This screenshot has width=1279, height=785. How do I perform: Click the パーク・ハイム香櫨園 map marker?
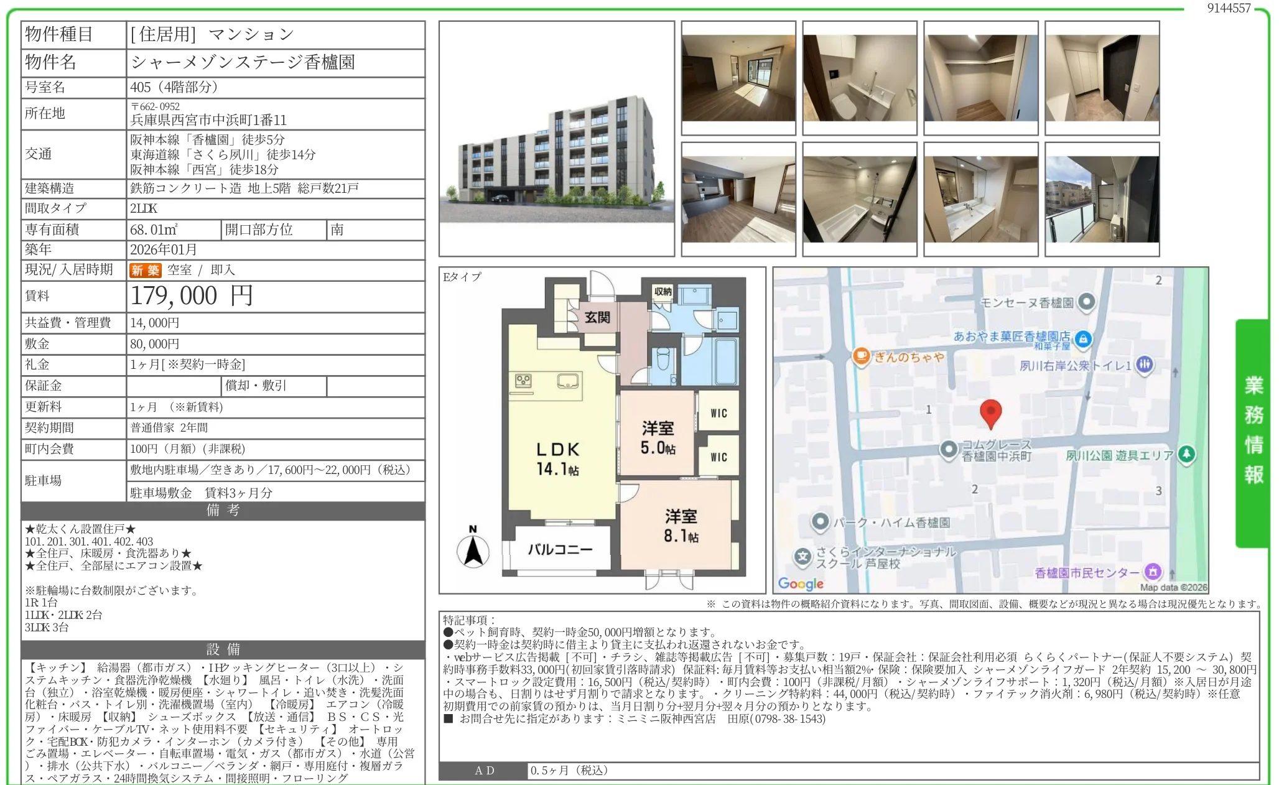pos(821,521)
